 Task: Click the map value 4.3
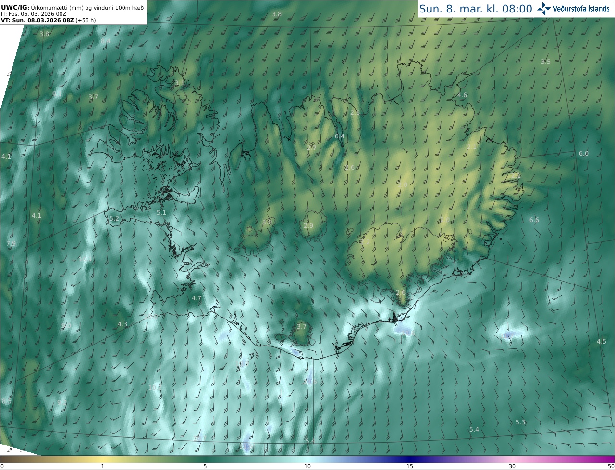pos(123,324)
